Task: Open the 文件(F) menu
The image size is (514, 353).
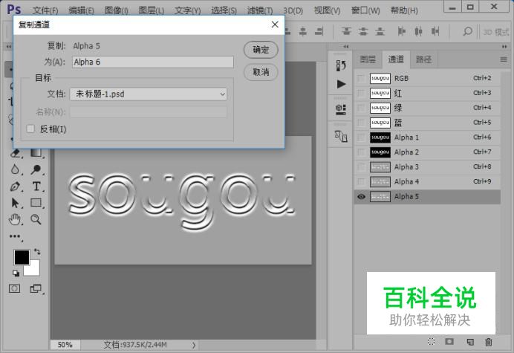Action: coord(45,10)
